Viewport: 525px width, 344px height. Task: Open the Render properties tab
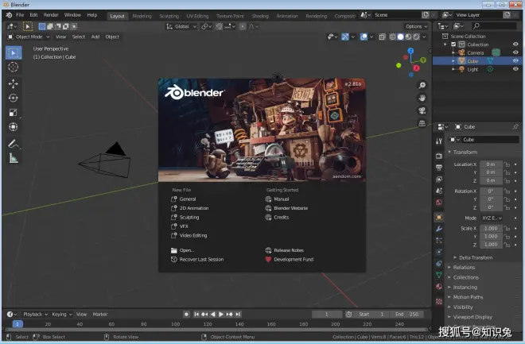439,156
